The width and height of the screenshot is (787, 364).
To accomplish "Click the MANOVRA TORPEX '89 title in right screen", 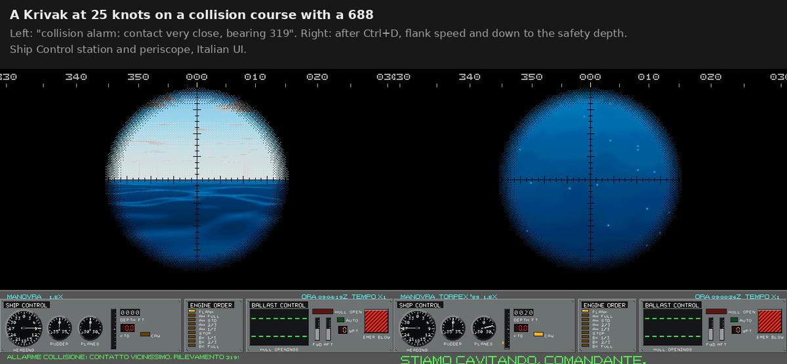I will tap(440, 296).
